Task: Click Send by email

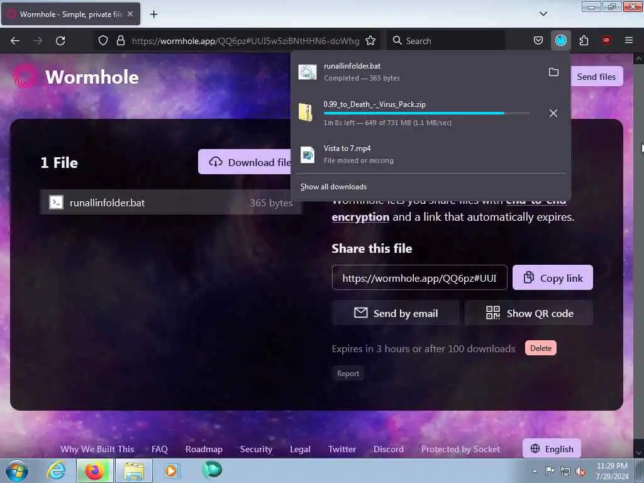Action: click(x=396, y=313)
